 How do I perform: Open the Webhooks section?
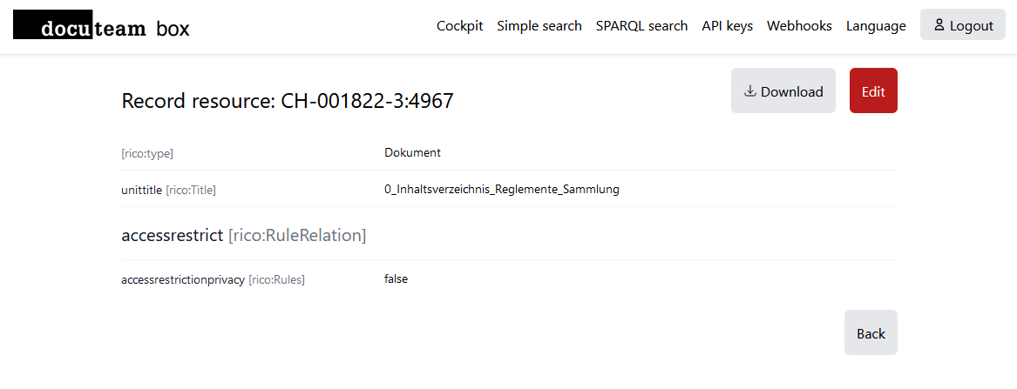tap(799, 26)
